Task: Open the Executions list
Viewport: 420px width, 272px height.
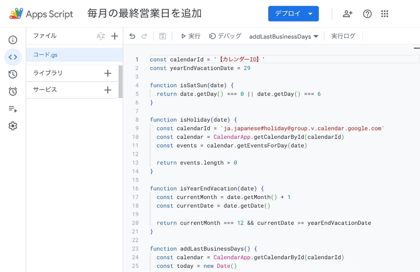Action: [x=13, y=109]
